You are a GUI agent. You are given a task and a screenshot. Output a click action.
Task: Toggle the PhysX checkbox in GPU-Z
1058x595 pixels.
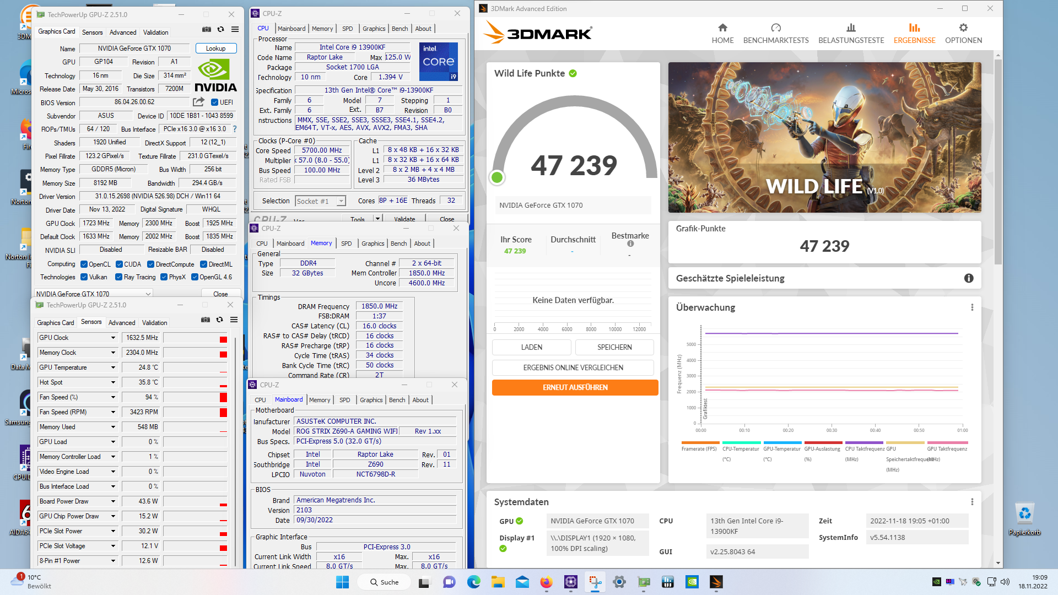[164, 277]
